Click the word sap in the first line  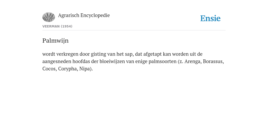point(128,54)
